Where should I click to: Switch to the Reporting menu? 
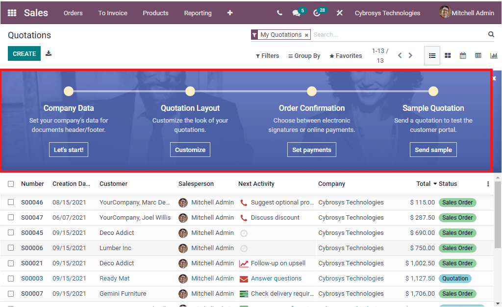point(198,13)
